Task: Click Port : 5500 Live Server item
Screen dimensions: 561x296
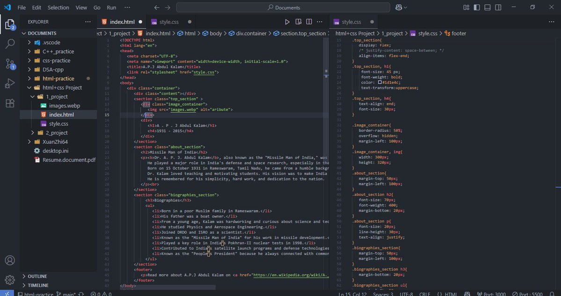Action: point(527,294)
